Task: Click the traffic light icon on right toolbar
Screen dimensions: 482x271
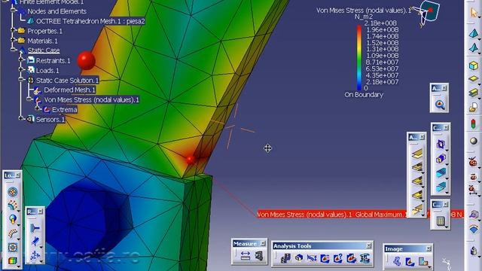Action: click(x=474, y=123)
